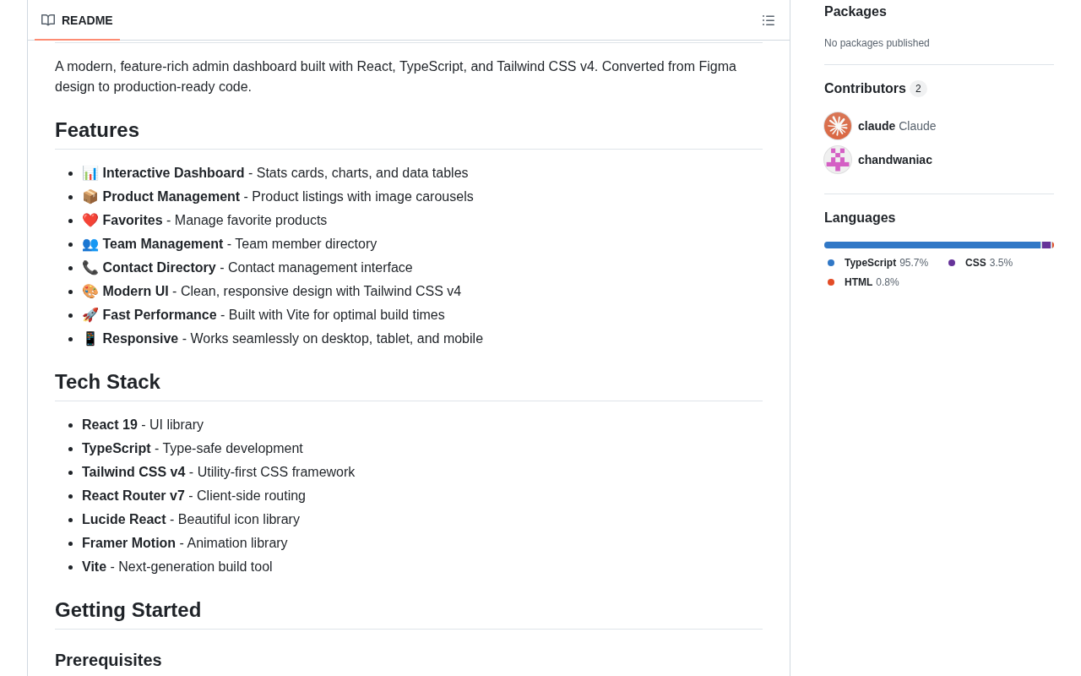
Task: Click the blue TypeScript language bar segment
Action: 932,245
